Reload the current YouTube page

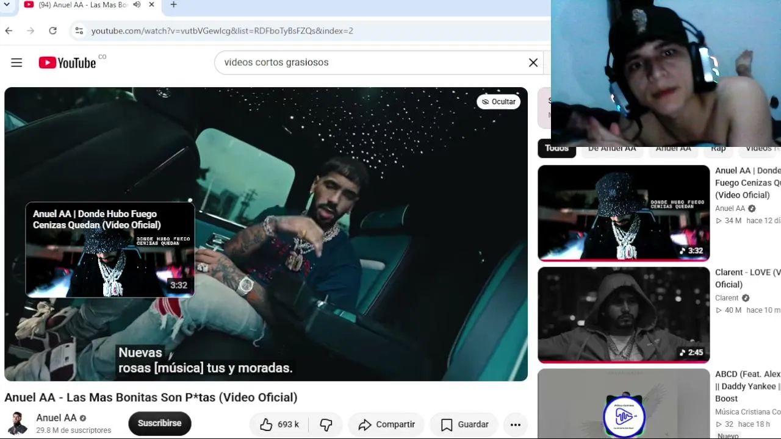(x=53, y=30)
